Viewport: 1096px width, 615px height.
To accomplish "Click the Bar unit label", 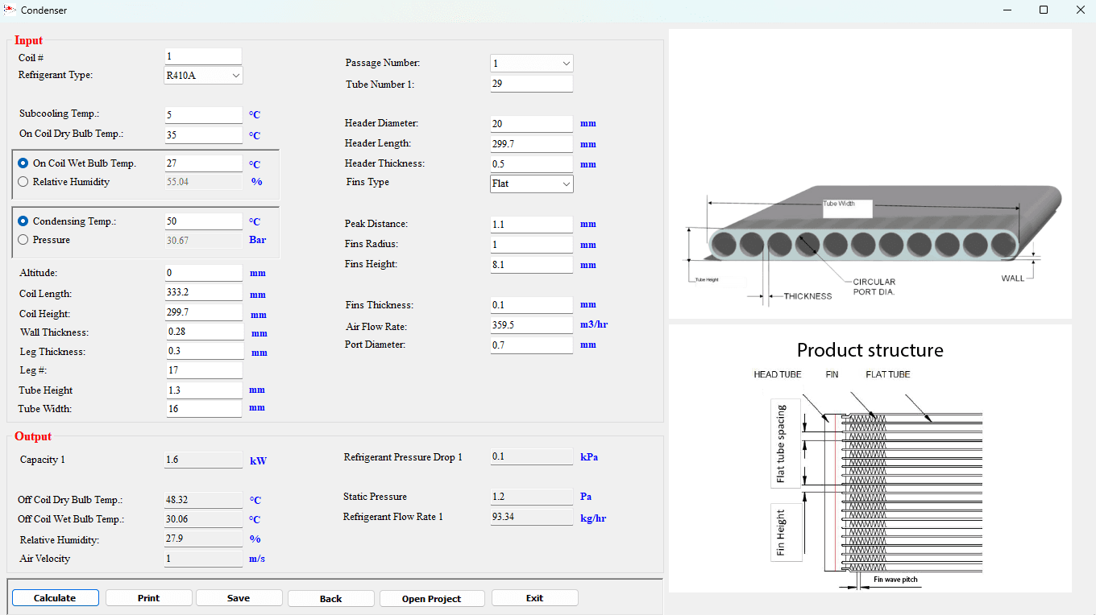I will [258, 240].
